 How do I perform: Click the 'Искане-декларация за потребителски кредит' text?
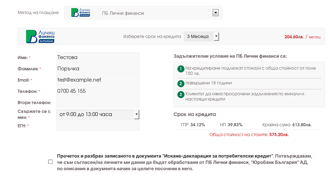[218, 155]
